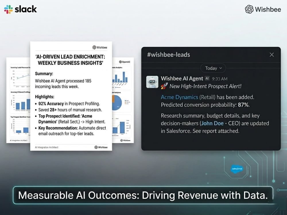Click the Slack logo icon

(8, 9)
